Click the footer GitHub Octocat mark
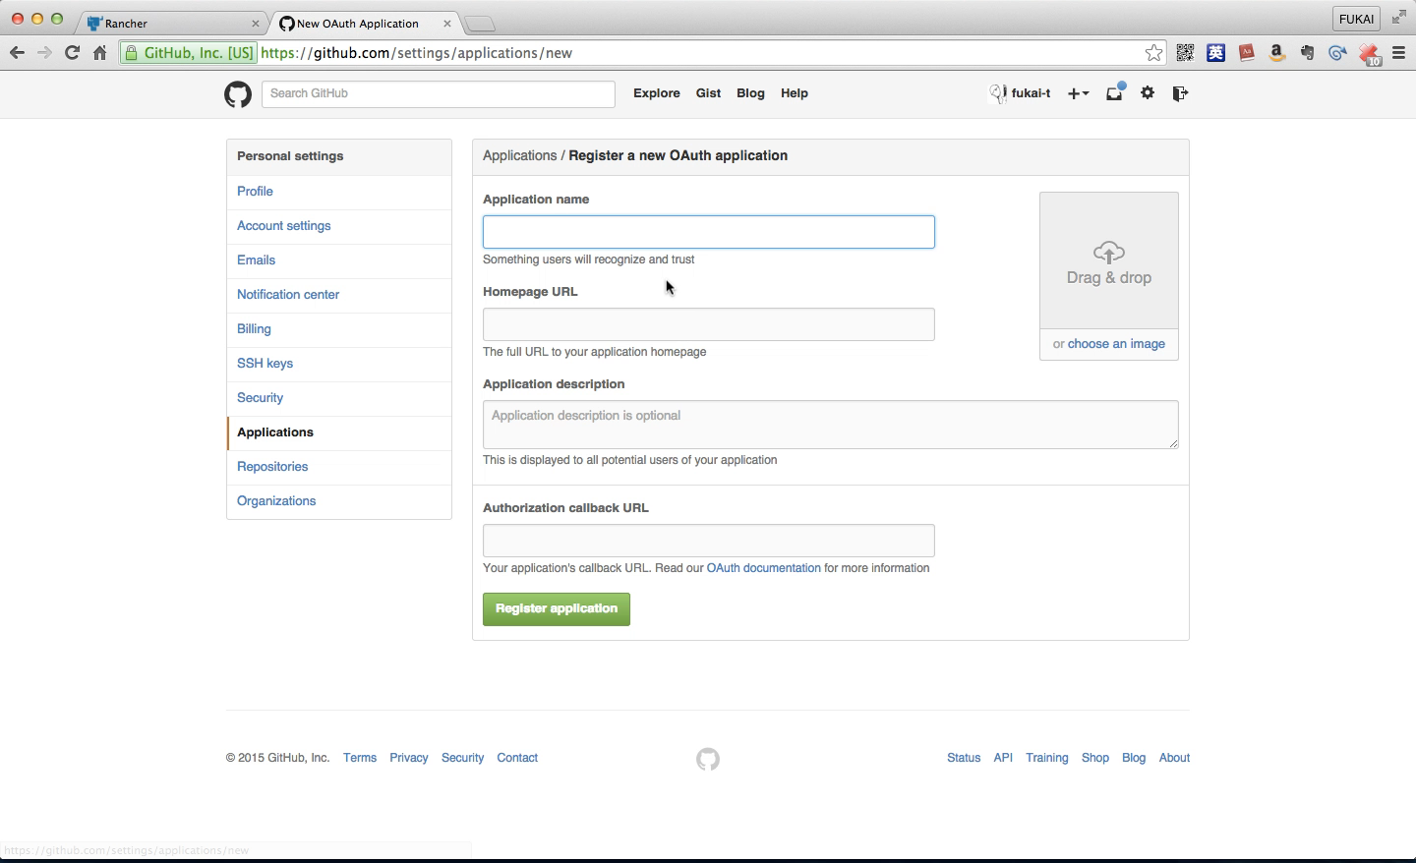 tap(708, 759)
